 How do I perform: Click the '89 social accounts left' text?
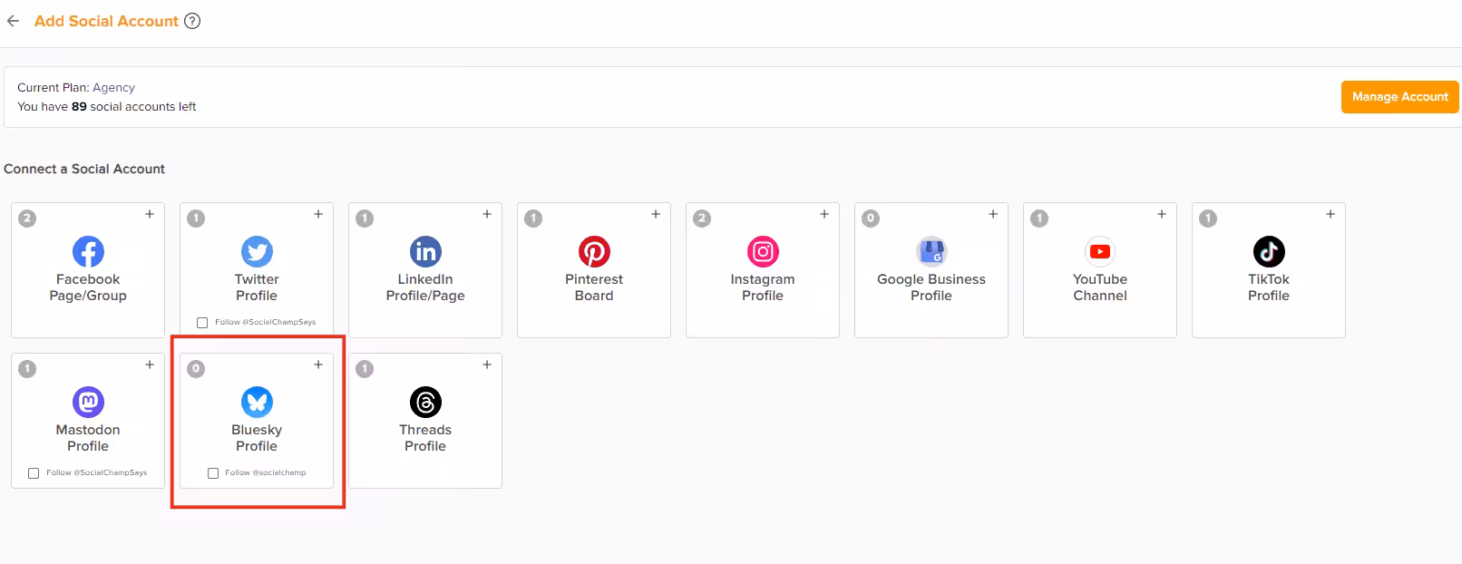134,107
